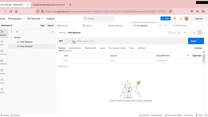This screenshot has width=208, height=117.
Task: Add new request tab with plus
Action: coord(160,25)
